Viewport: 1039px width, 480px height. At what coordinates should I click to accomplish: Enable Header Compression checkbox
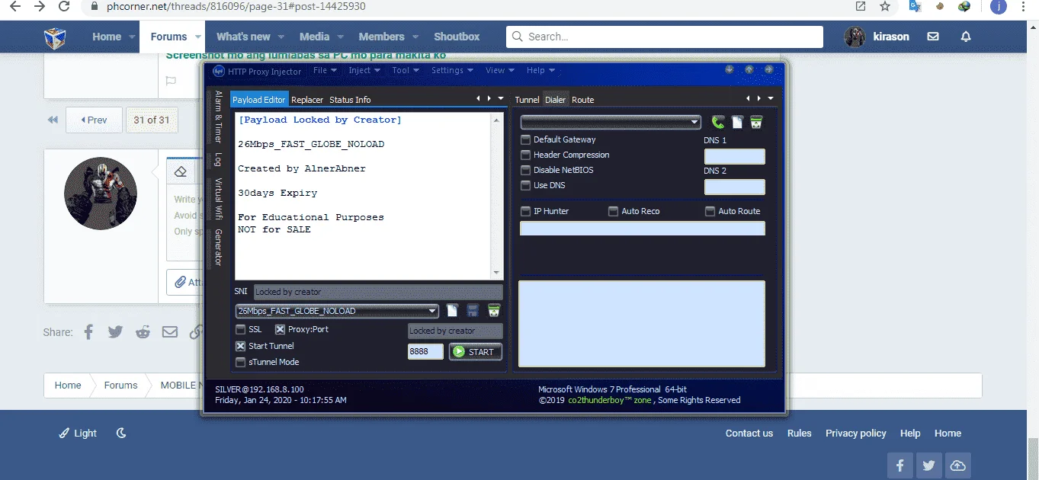click(x=525, y=155)
